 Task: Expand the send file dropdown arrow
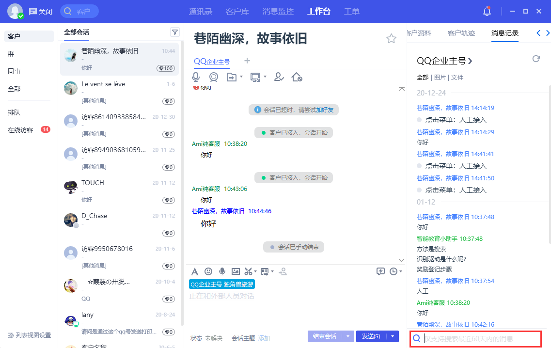(x=241, y=77)
